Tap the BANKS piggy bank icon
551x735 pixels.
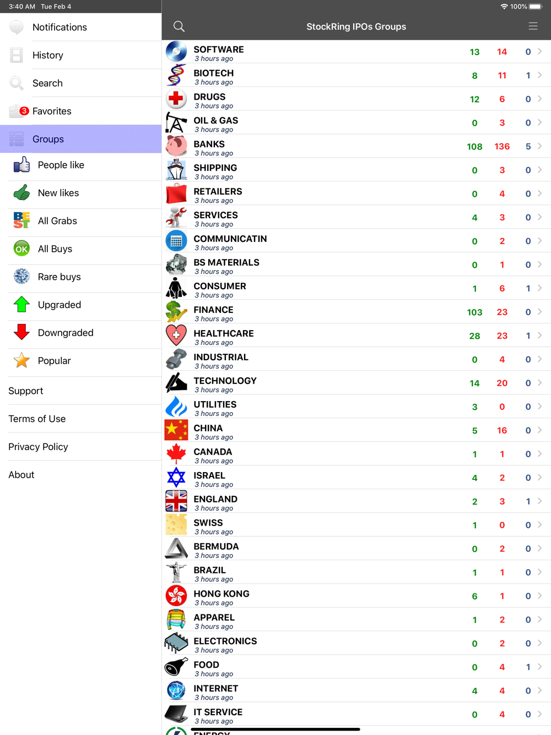coord(176,146)
